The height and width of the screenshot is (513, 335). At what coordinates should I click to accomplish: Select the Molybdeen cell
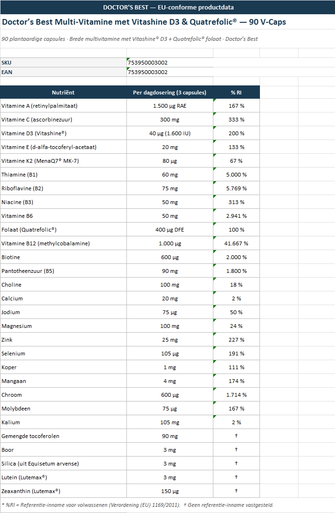tap(63, 408)
